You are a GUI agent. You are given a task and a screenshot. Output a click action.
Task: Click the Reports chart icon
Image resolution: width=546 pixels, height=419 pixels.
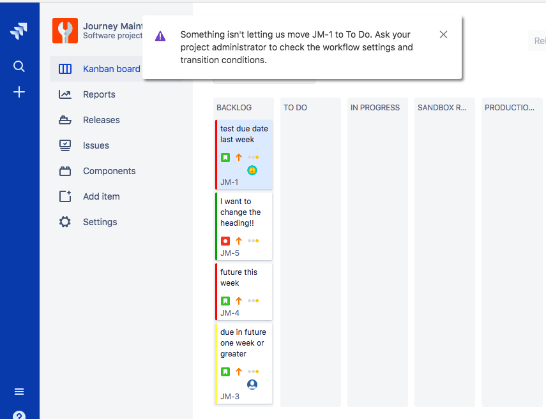(x=65, y=94)
